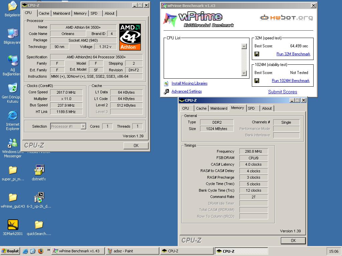This screenshot has width=342, height=256.
Task: Click the DDR2 memory type value
Action: pos(217,122)
